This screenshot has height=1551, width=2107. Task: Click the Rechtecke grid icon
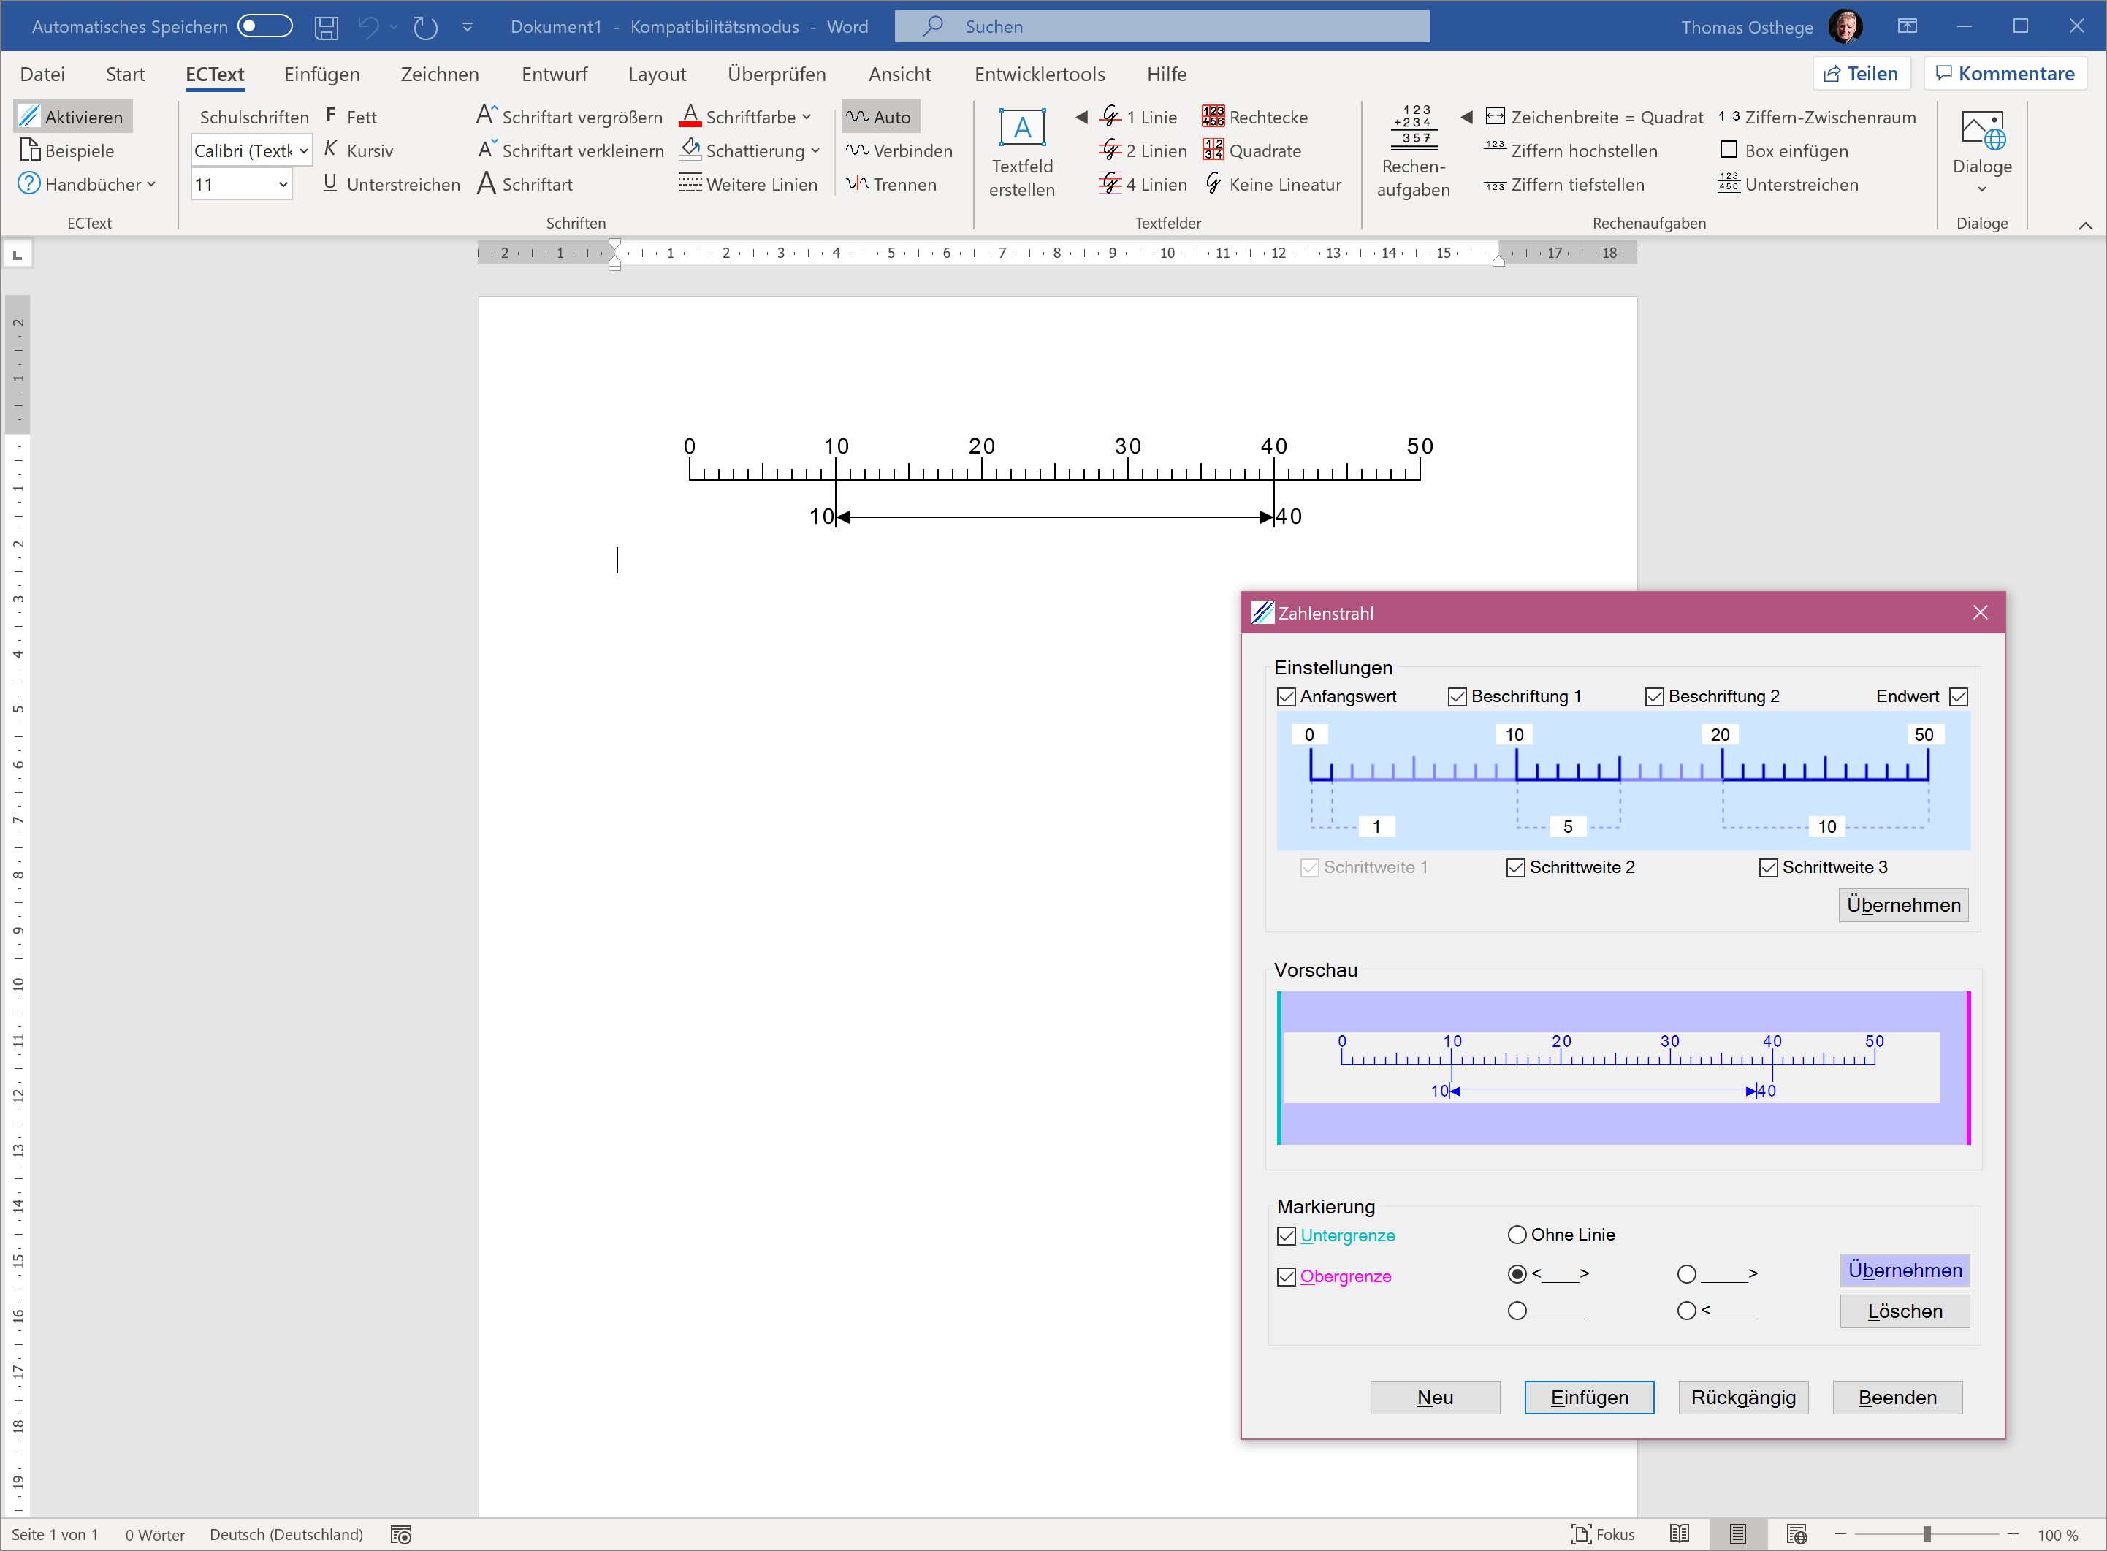tap(1212, 116)
